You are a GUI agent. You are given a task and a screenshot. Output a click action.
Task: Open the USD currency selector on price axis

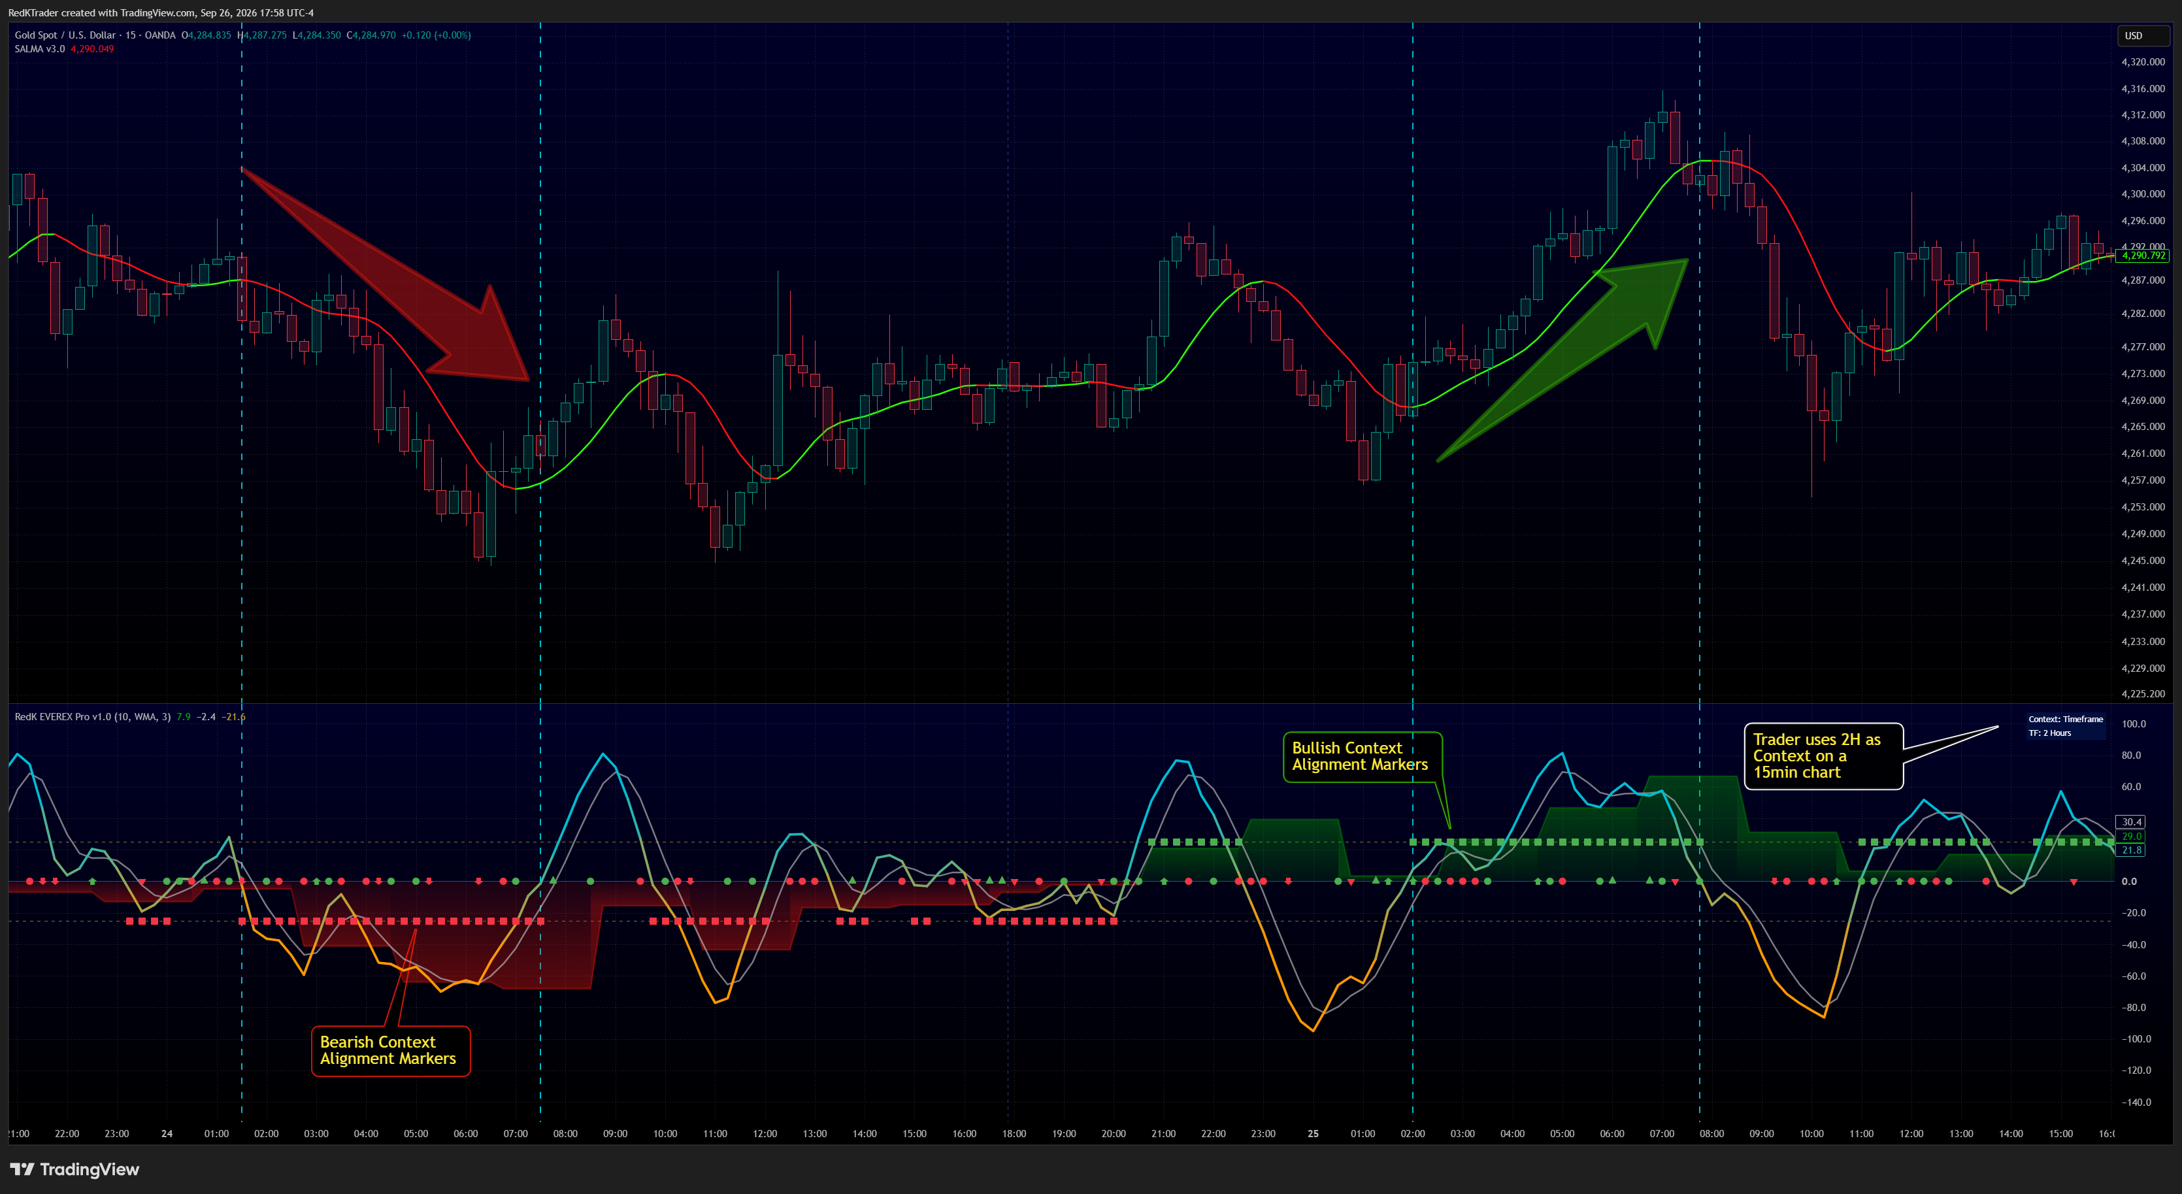tap(2143, 35)
